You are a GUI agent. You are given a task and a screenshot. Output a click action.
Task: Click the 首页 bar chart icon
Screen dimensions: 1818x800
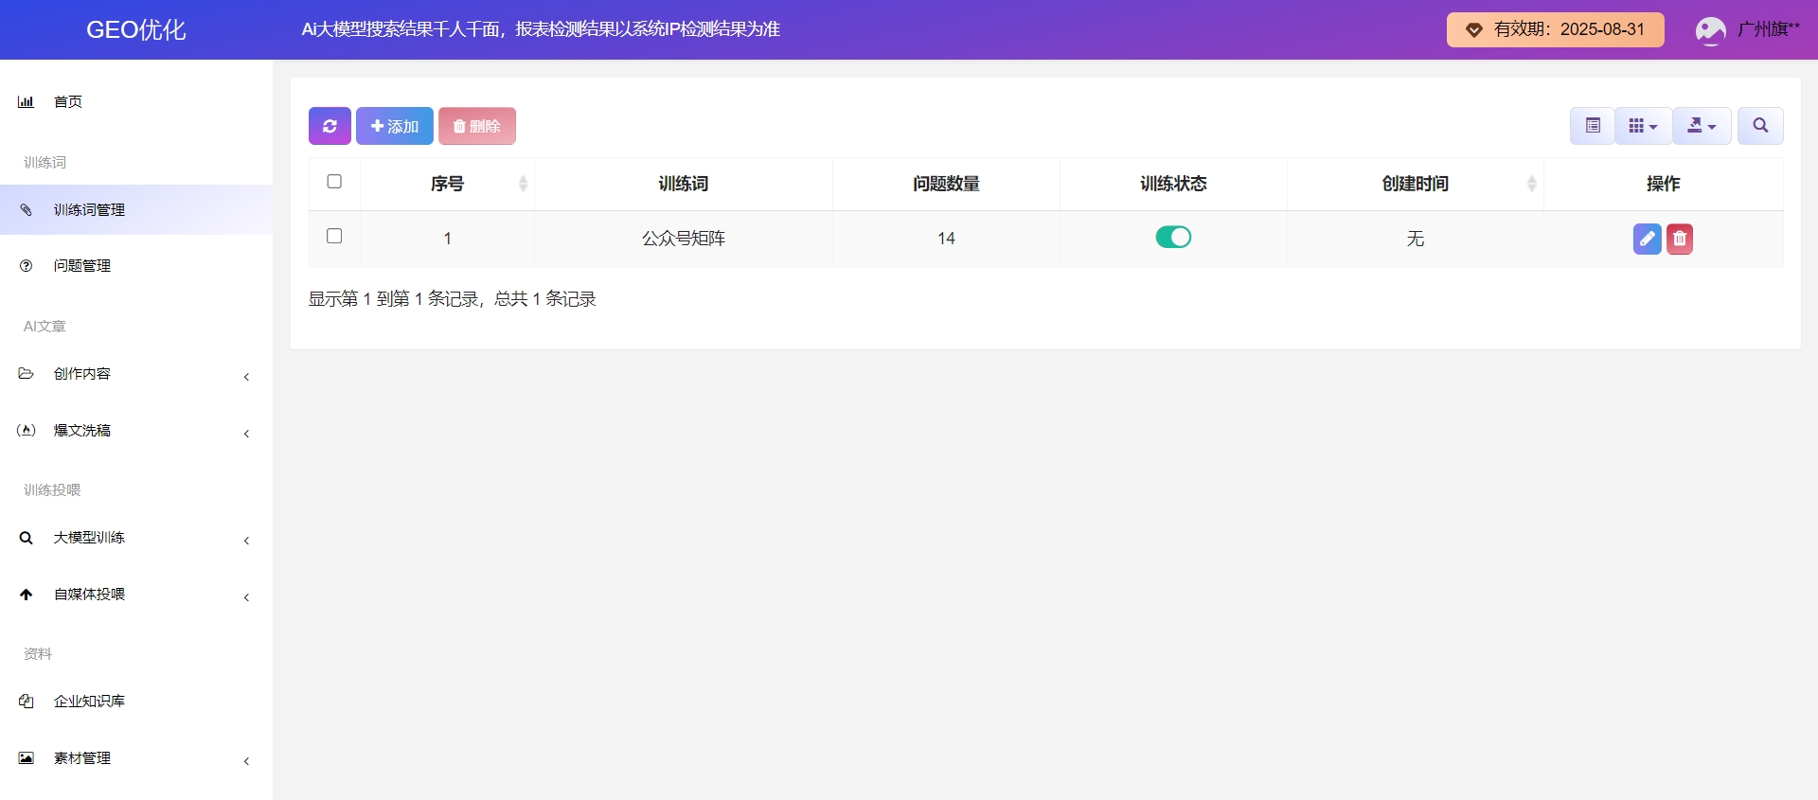pos(26,101)
